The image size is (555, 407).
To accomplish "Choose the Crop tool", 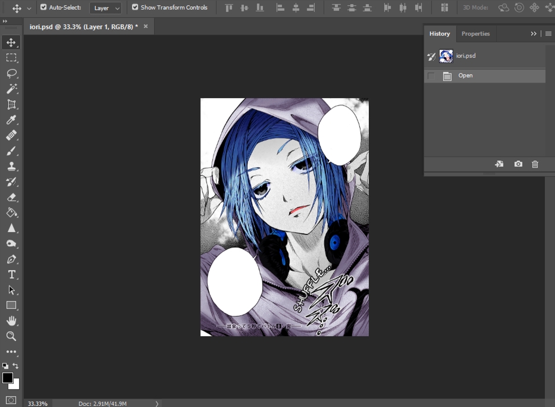I will 11,105.
